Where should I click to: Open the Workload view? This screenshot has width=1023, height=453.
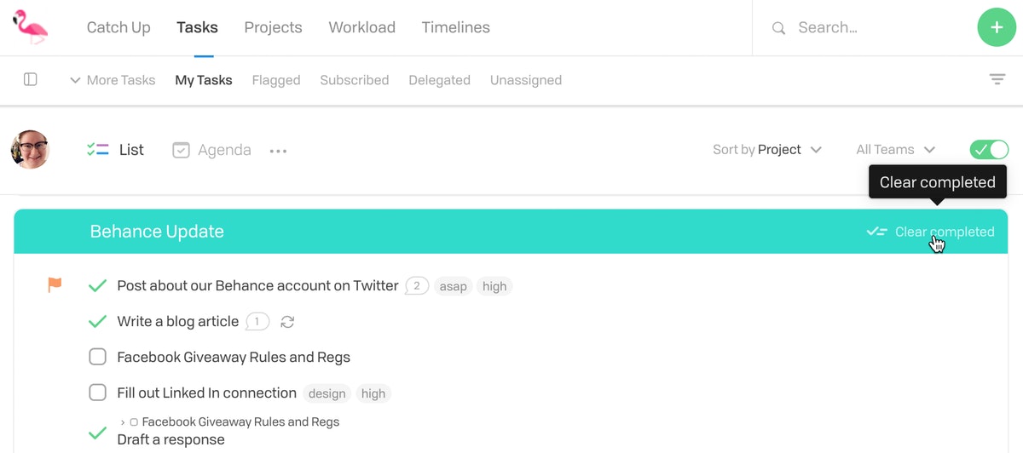coord(361,27)
